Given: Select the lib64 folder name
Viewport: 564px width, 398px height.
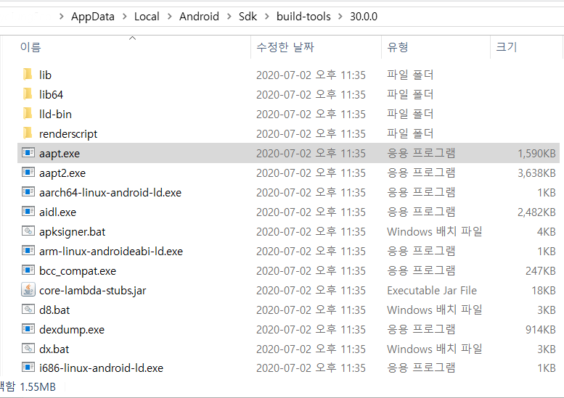Looking at the screenshot, I should click(x=51, y=94).
